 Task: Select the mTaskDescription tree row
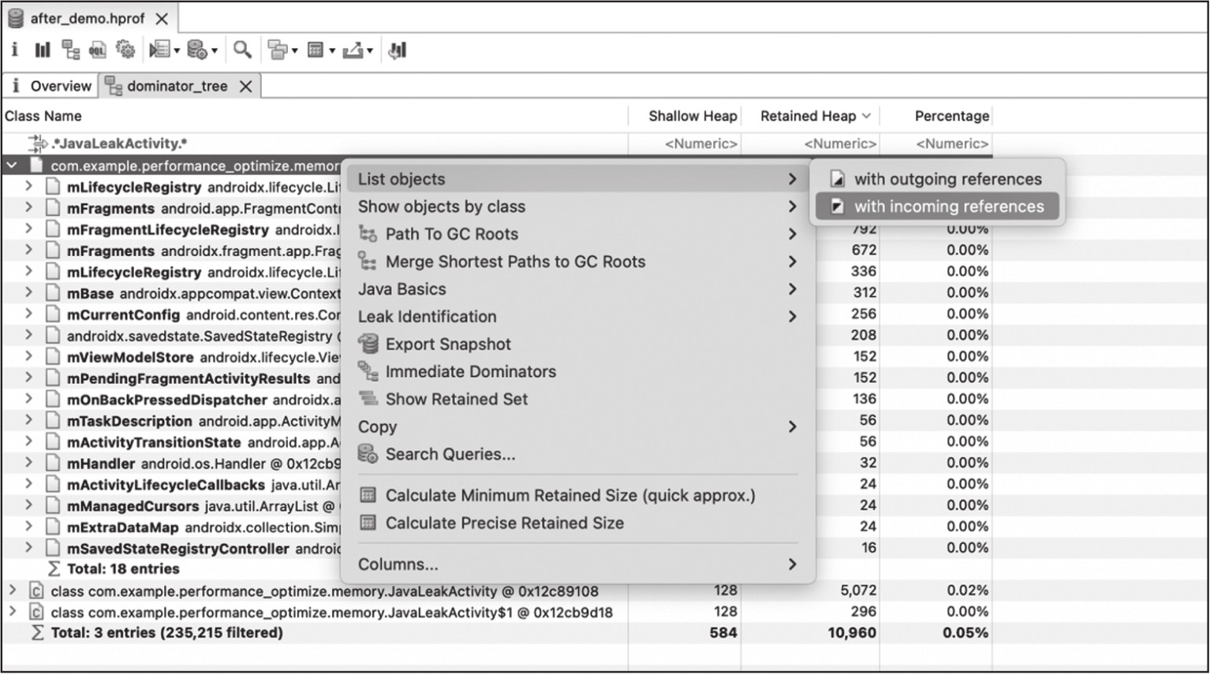192,421
